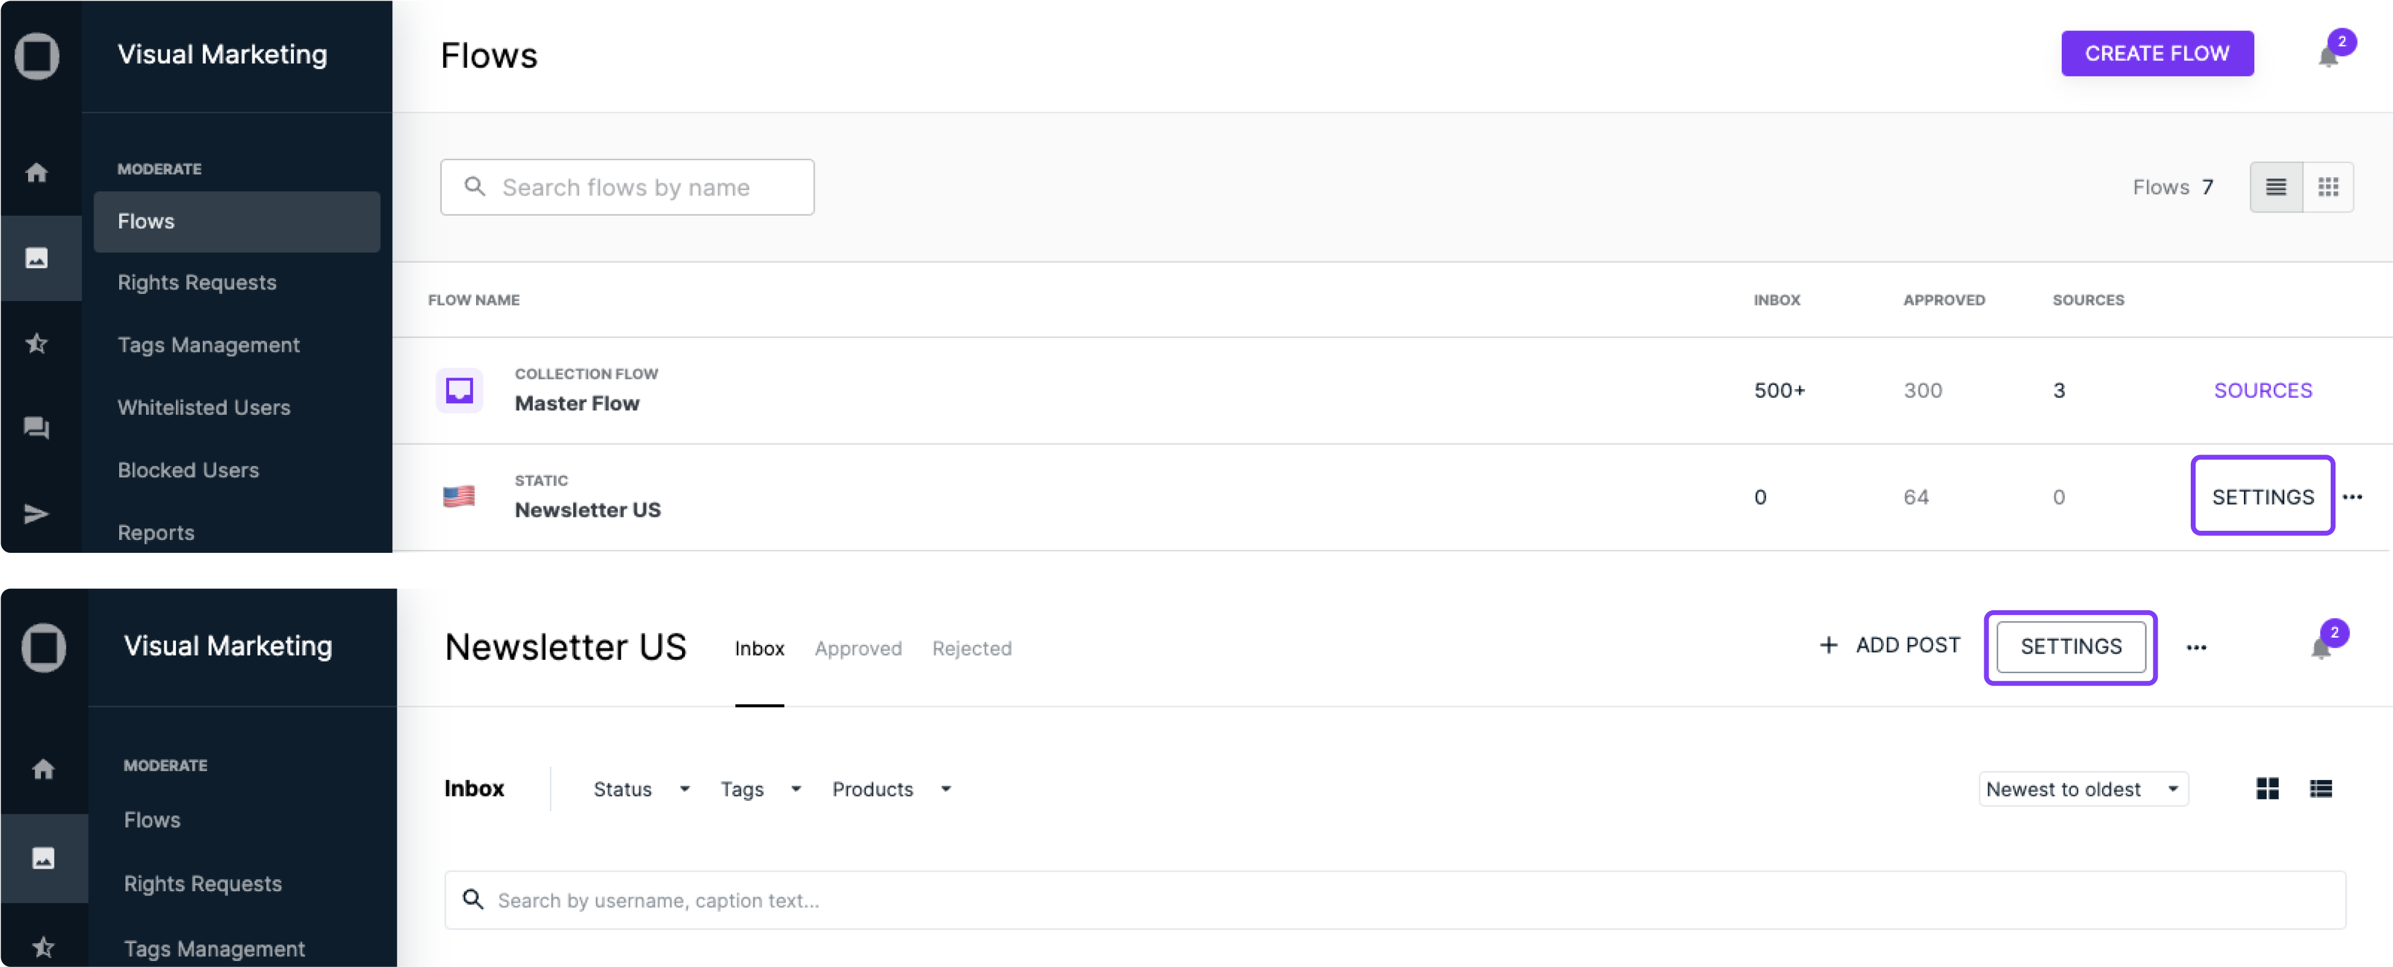Click the chat bubbles sidebar icon
The height and width of the screenshot is (967, 2393).
tap(37, 428)
